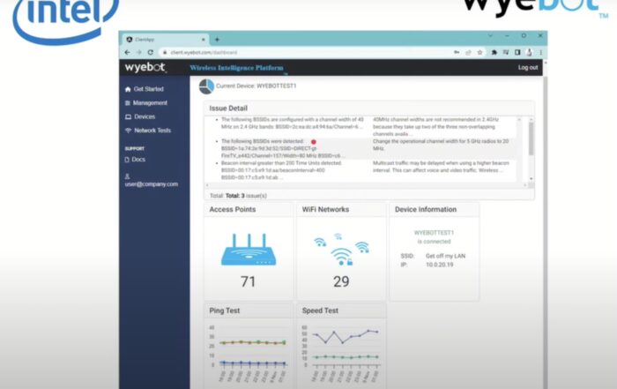
Task: Reload the page with the refresh icon
Action: [x=151, y=52]
